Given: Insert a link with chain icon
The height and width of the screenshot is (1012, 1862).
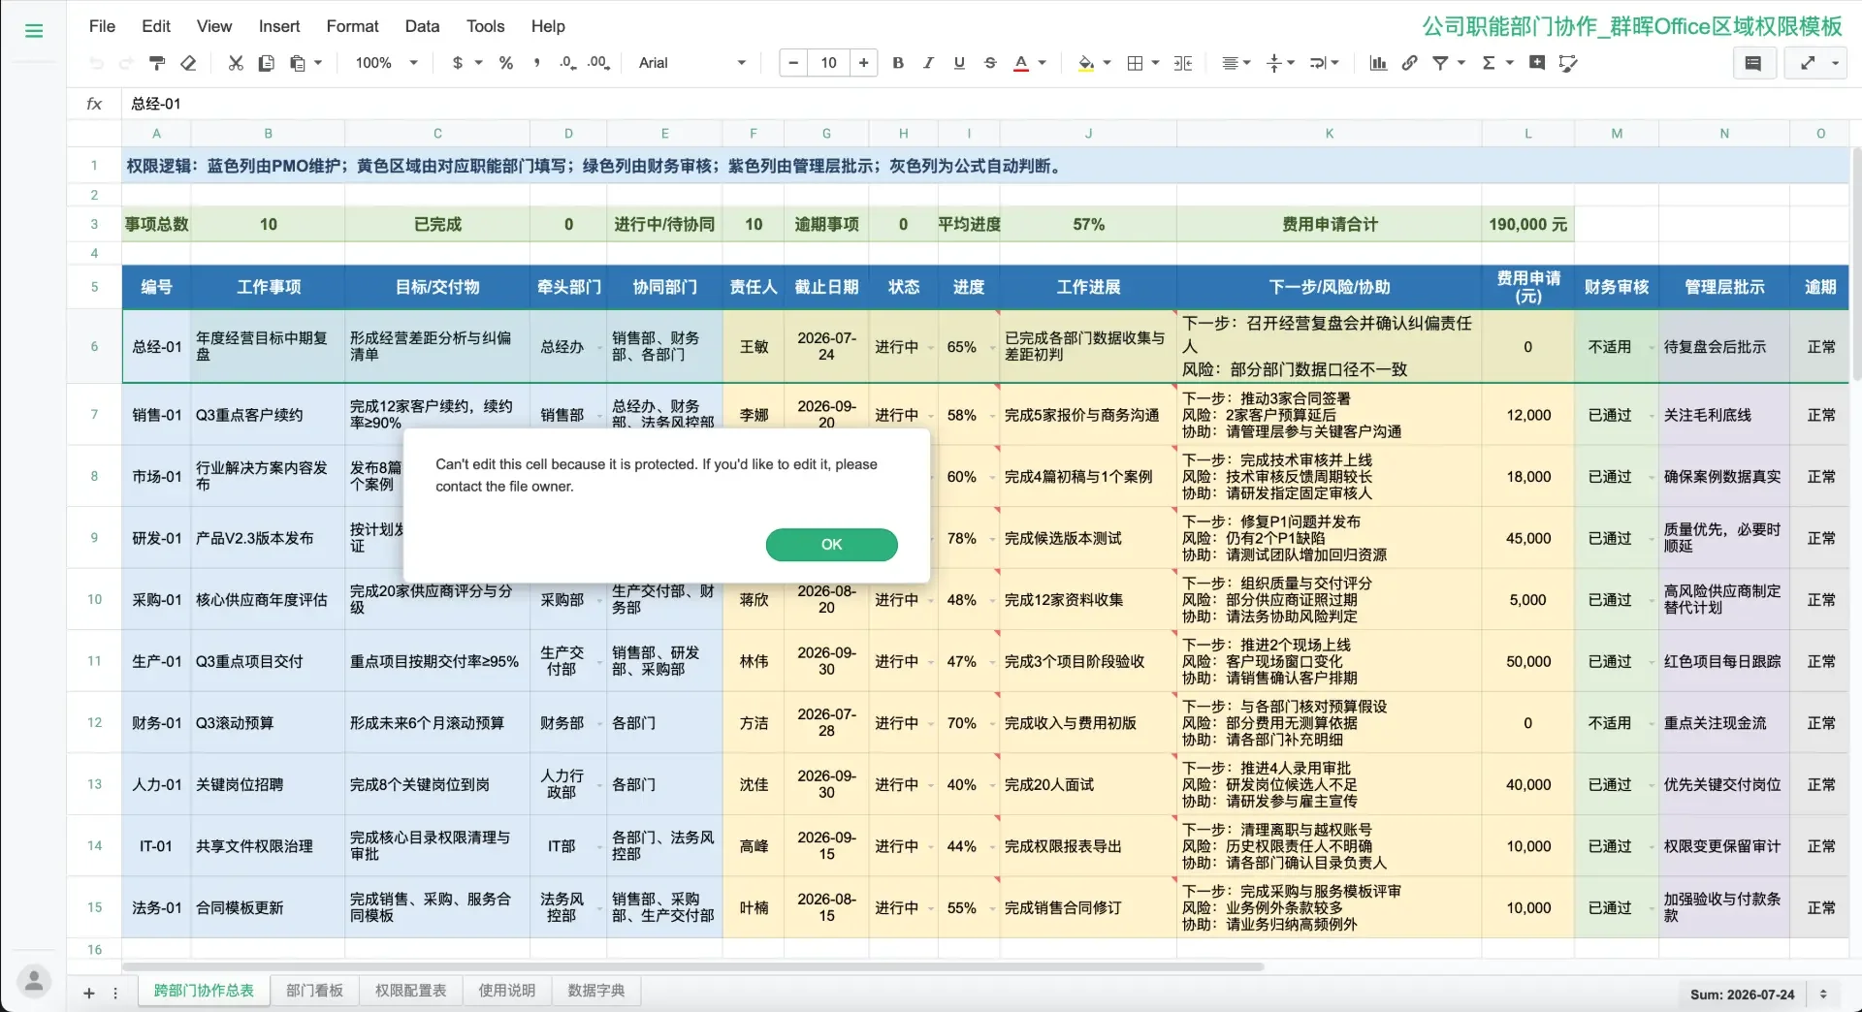Looking at the screenshot, I should coord(1409,63).
